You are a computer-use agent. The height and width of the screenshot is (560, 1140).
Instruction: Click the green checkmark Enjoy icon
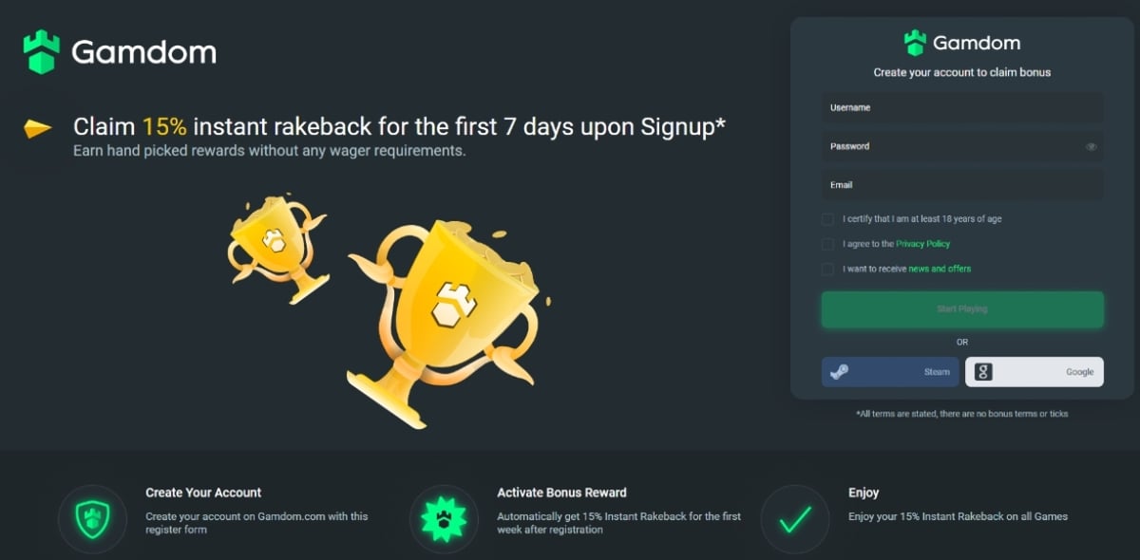click(795, 519)
